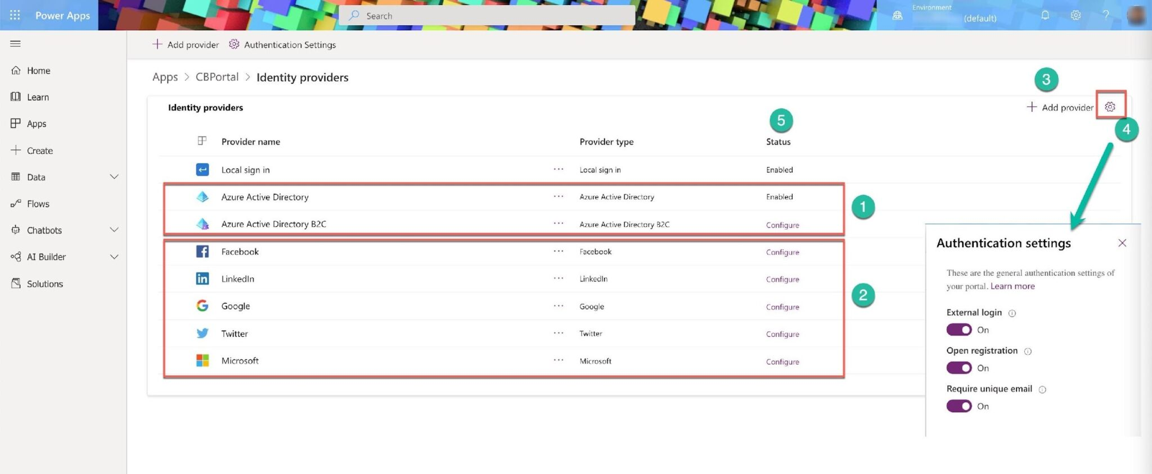
Task: Expand the Chatbots section in sidebar
Action: (114, 230)
